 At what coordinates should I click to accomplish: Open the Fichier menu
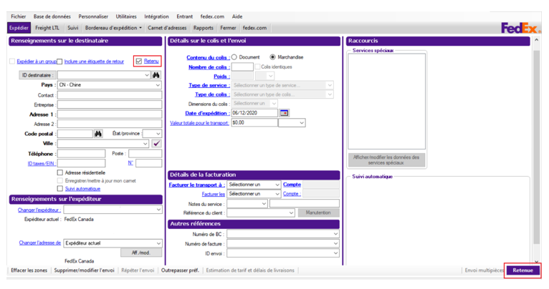point(18,16)
